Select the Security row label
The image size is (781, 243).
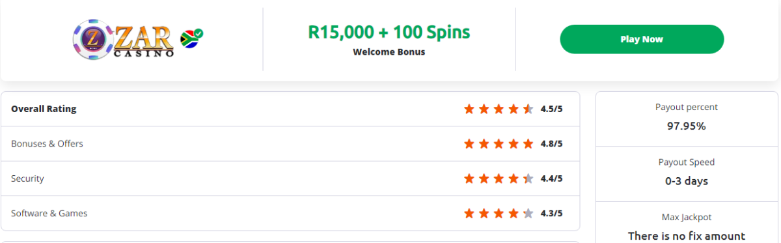(27, 179)
